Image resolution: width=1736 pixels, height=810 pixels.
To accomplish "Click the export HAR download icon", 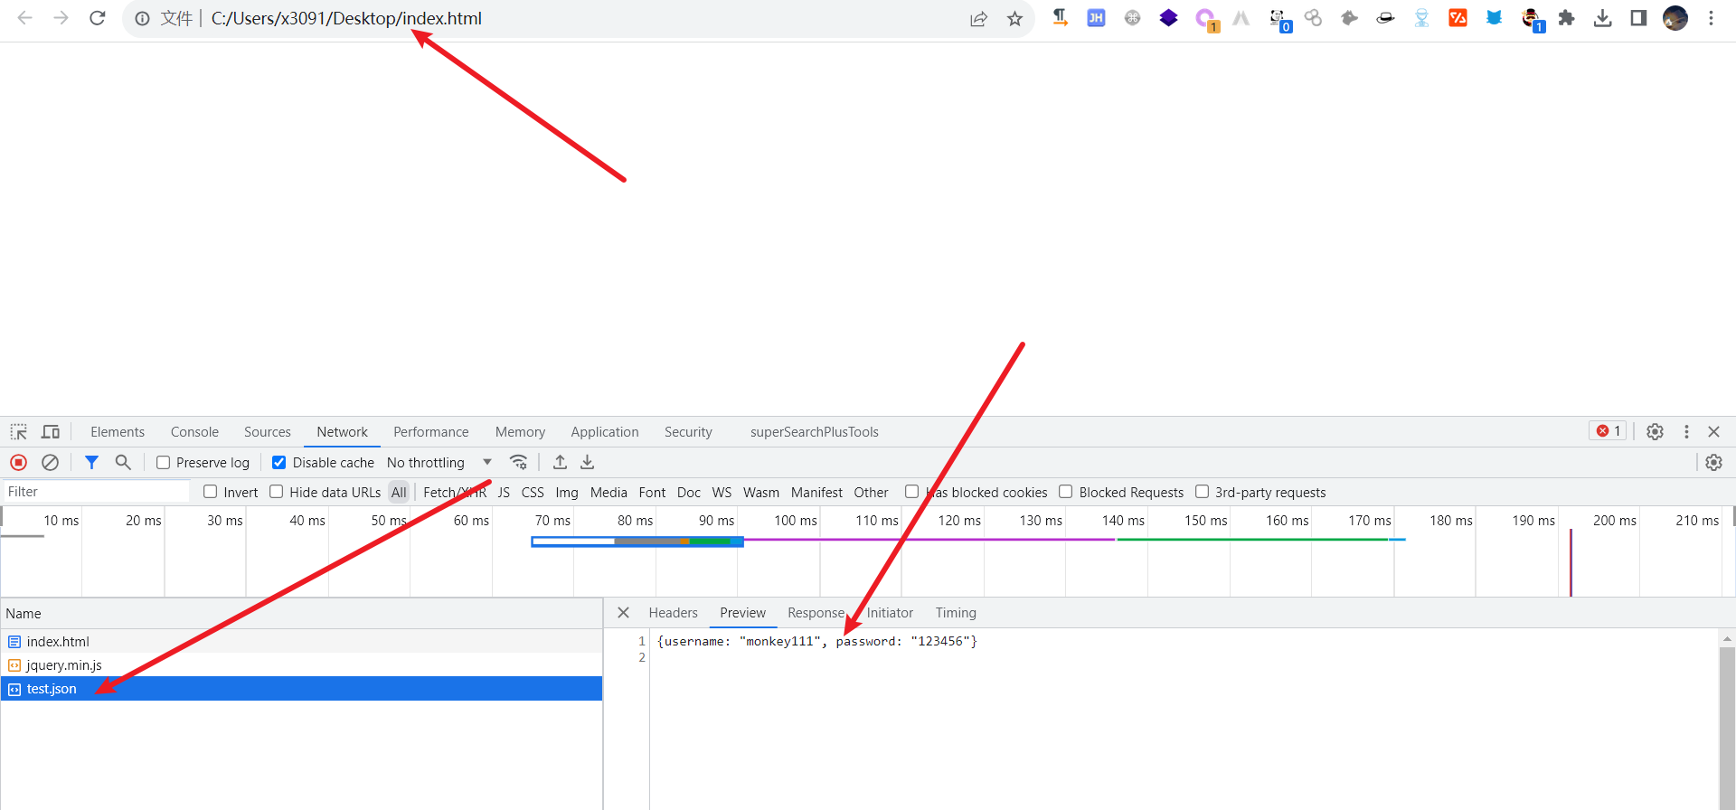I will click(x=588, y=462).
